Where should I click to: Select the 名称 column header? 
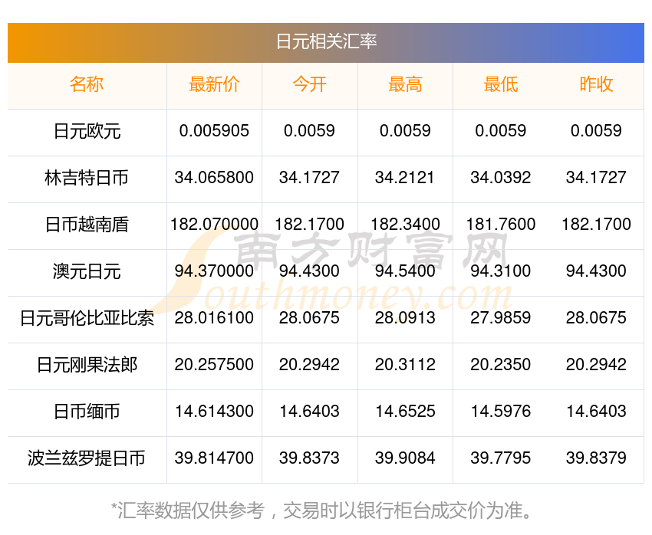87,84
